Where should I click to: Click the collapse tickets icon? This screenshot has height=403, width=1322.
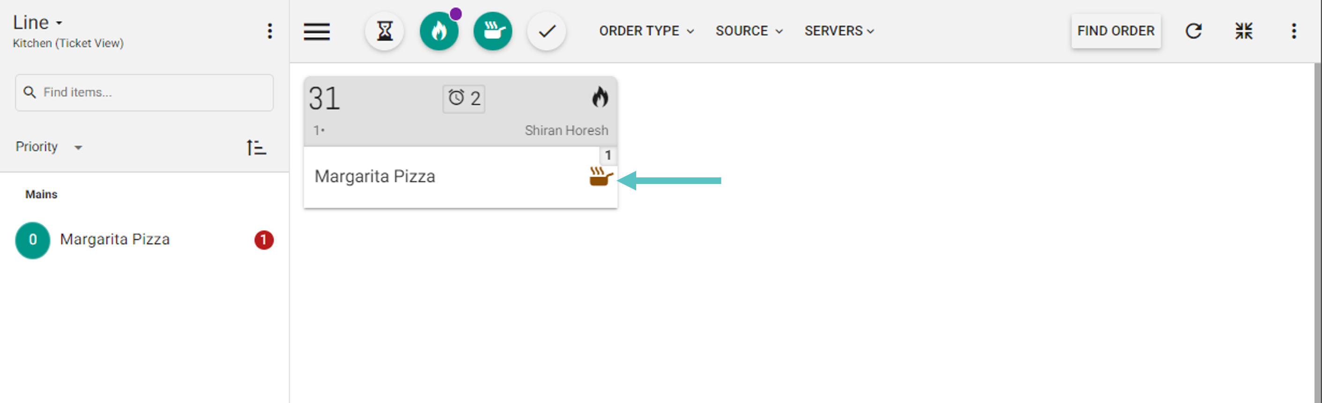(1243, 31)
